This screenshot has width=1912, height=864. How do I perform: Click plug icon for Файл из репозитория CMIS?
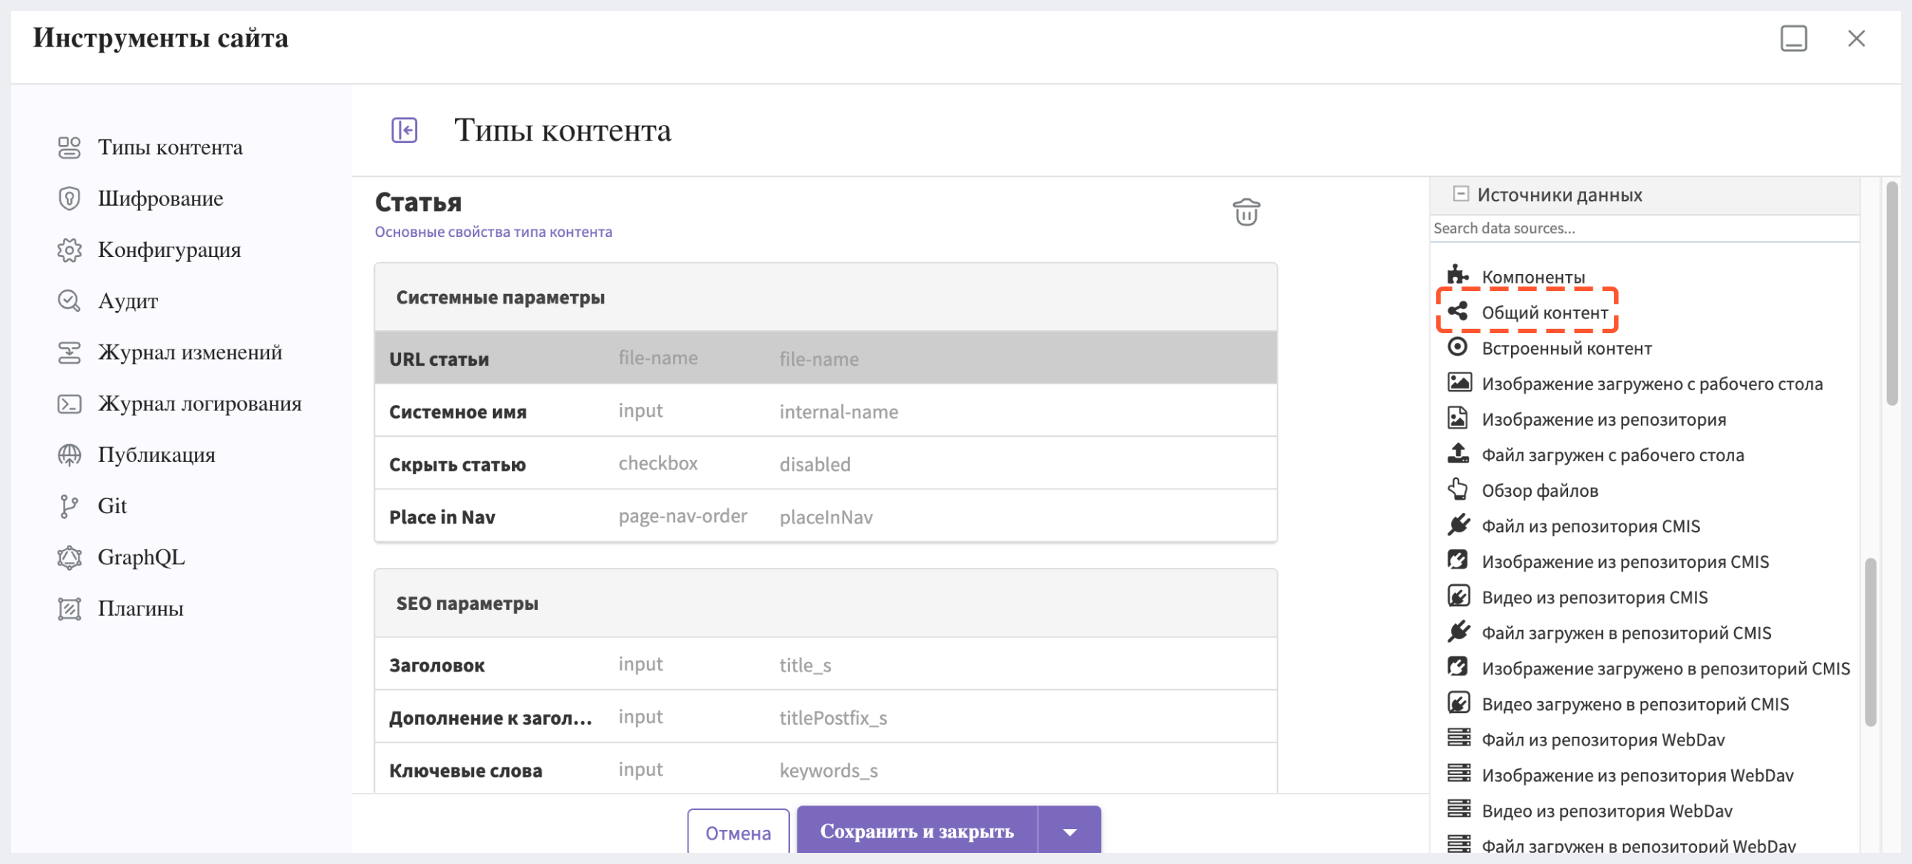(x=1458, y=525)
